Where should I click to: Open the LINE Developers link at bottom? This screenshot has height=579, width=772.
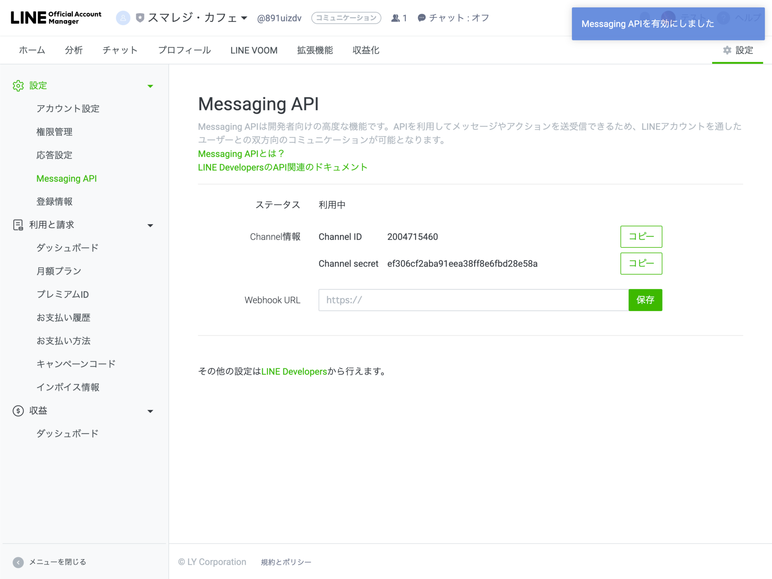(x=294, y=371)
